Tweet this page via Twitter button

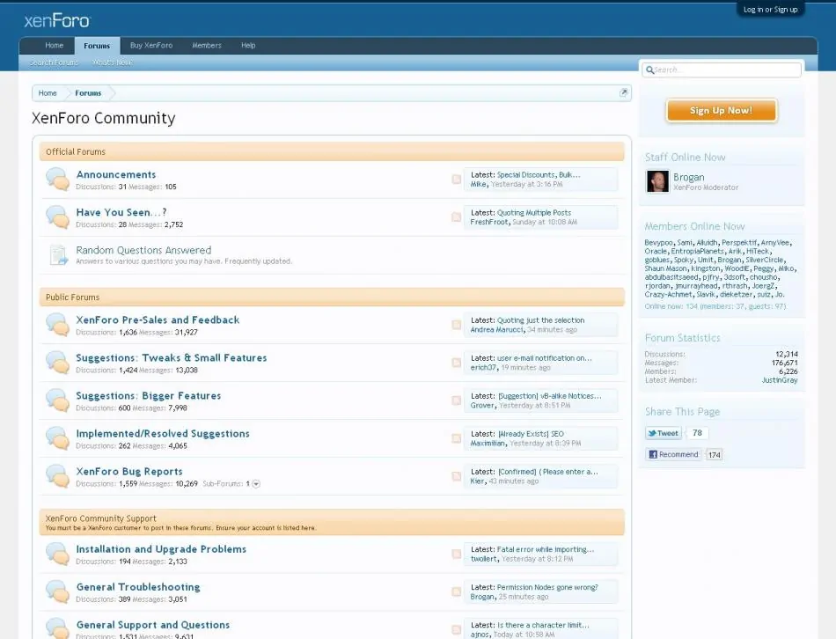click(x=664, y=433)
